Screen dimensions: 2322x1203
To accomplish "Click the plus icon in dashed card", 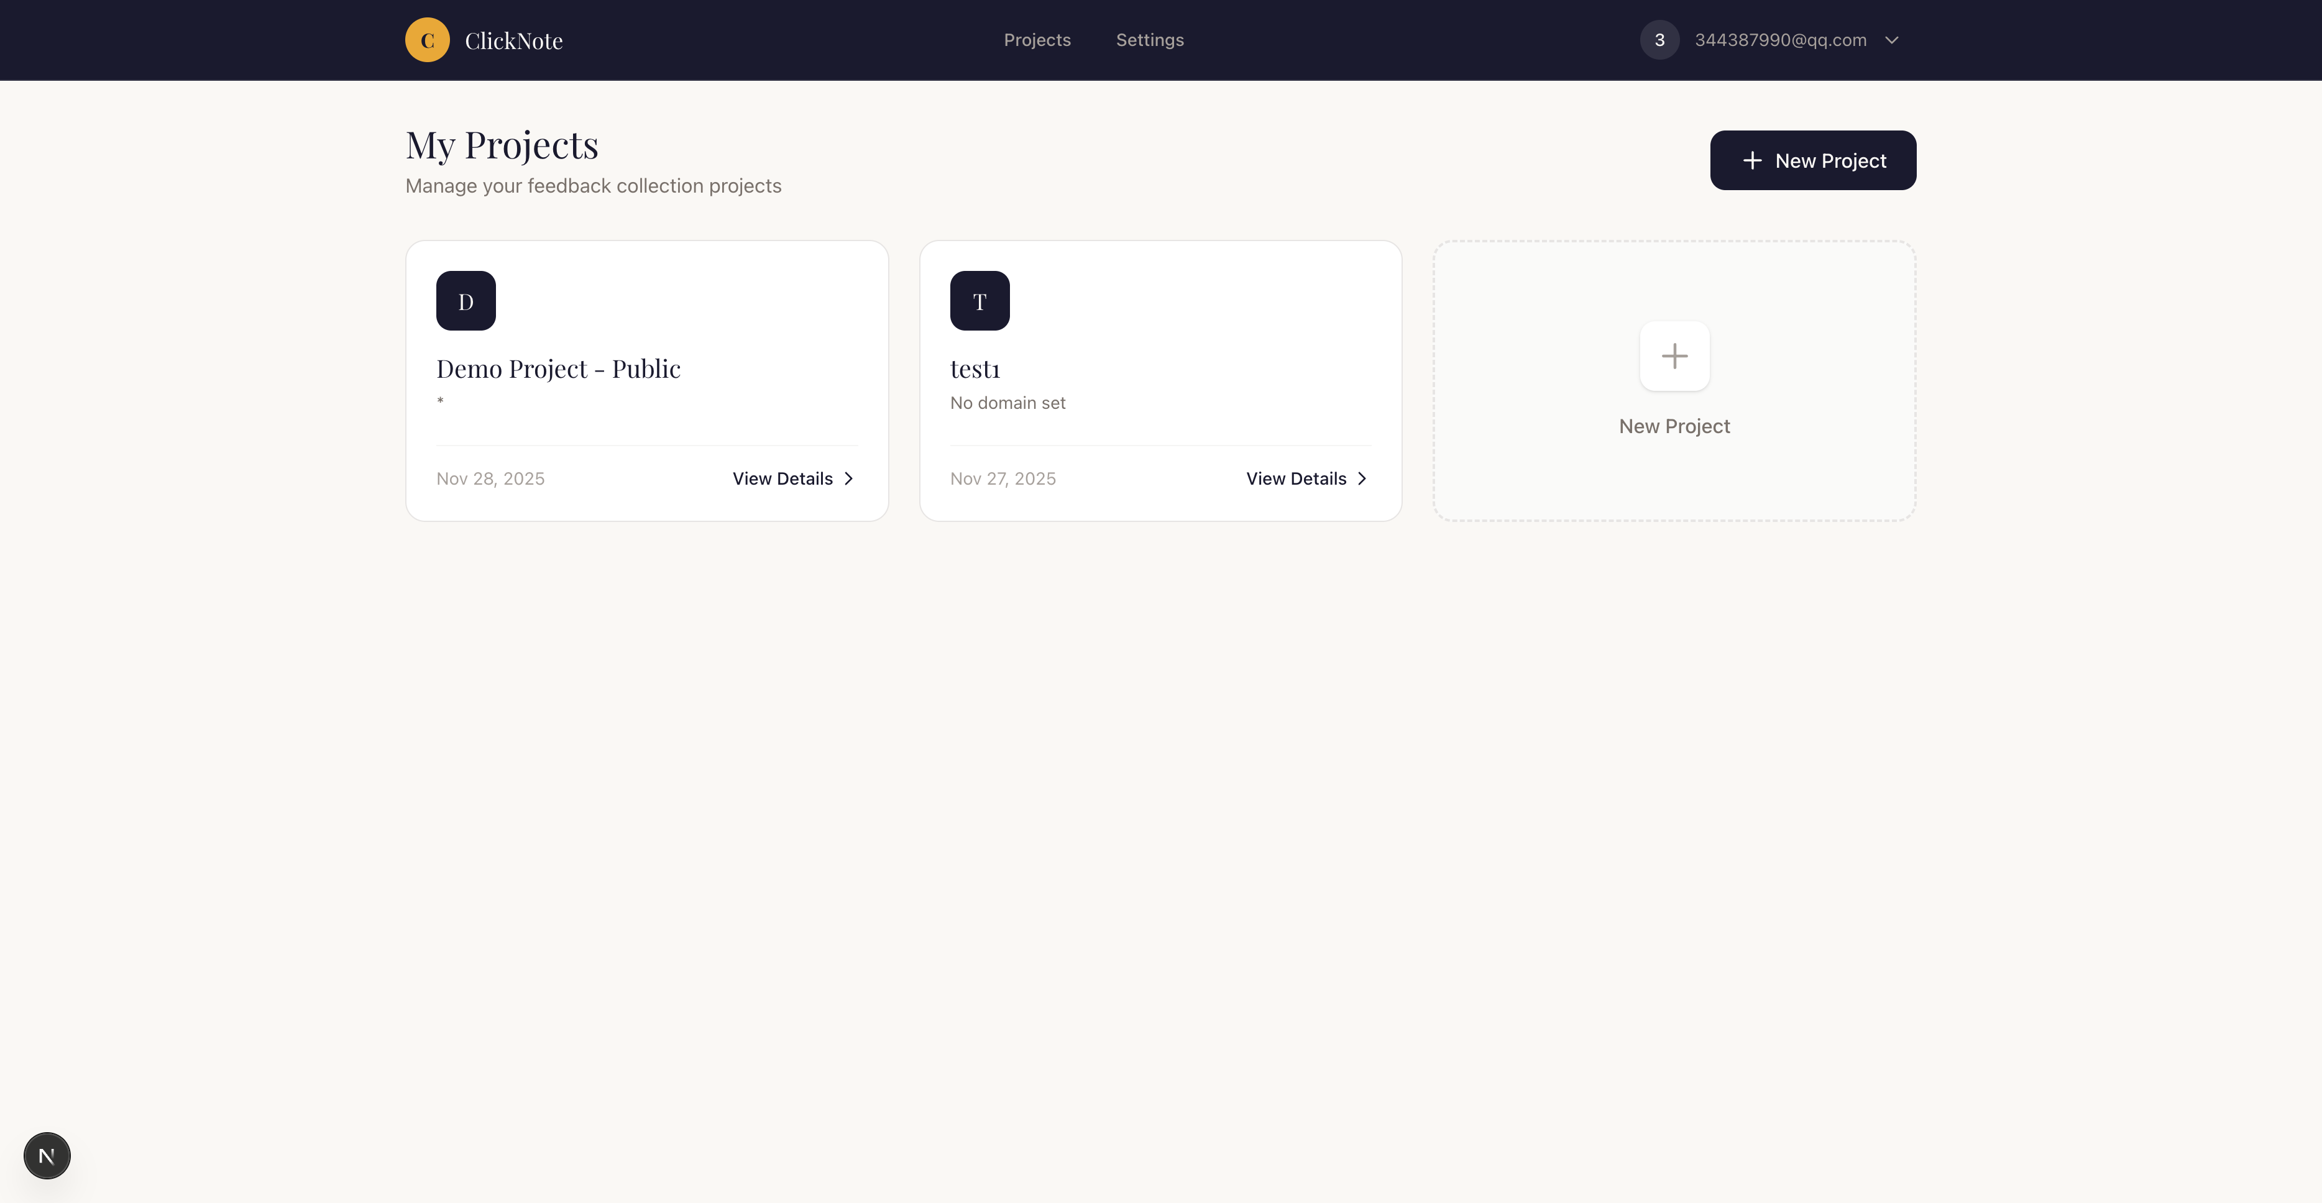I will pyautogui.click(x=1674, y=356).
